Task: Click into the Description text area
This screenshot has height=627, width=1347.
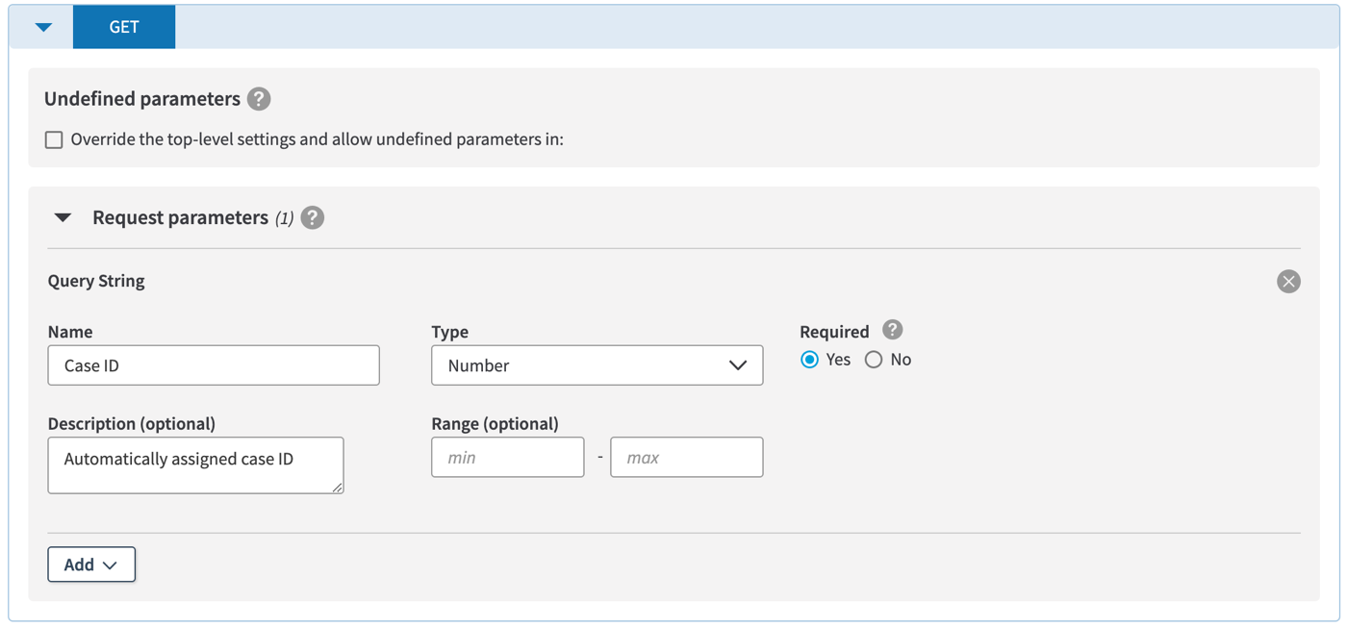Action: [195, 465]
